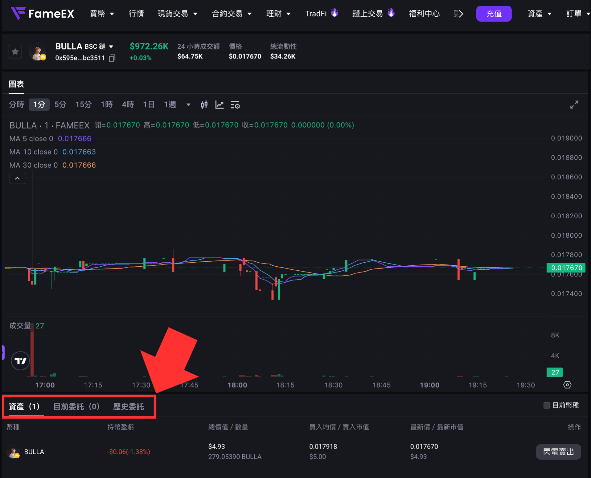Image resolution: width=591 pixels, height=478 pixels.
Task: Switch to 目前委託 (0) tab
Action: pyautogui.click(x=76, y=407)
